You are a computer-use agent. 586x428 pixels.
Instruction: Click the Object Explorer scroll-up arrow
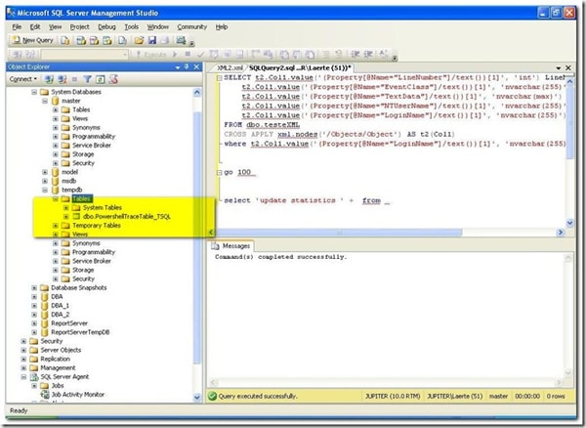tap(197, 92)
